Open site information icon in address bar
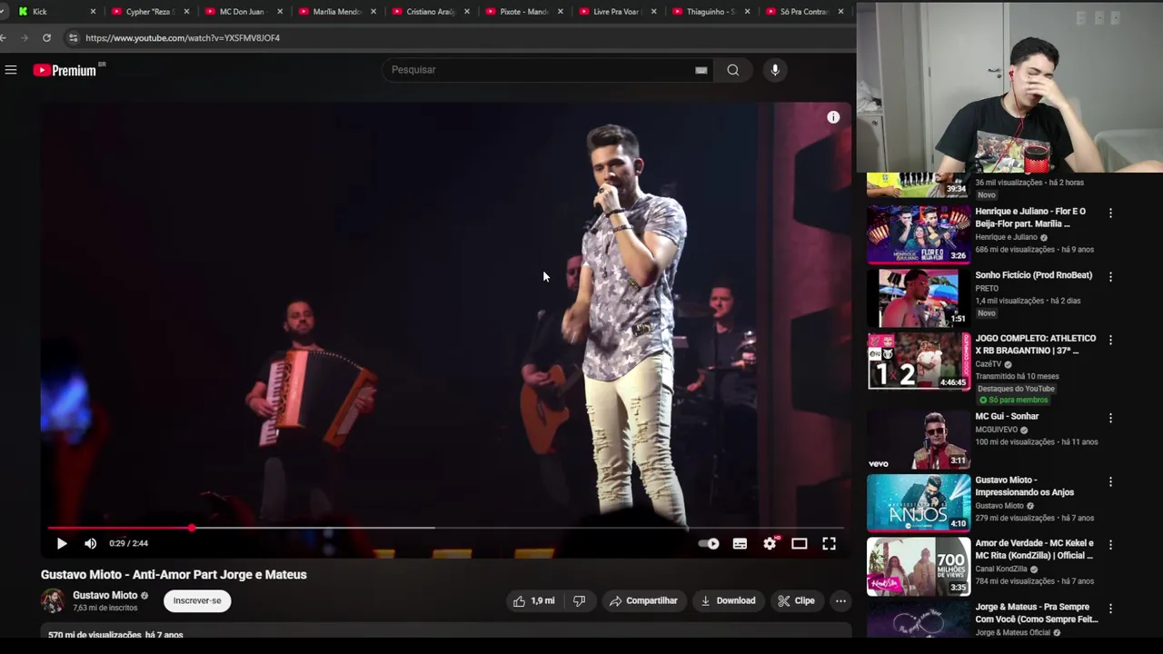The image size is (1163, 654). coord(73,37)
